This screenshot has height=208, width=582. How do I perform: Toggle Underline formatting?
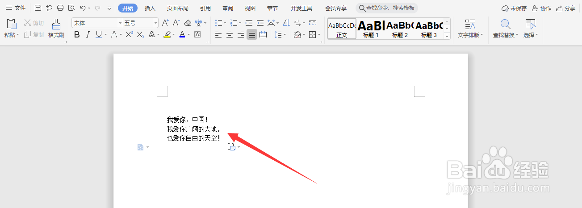[x=99, y=34]
